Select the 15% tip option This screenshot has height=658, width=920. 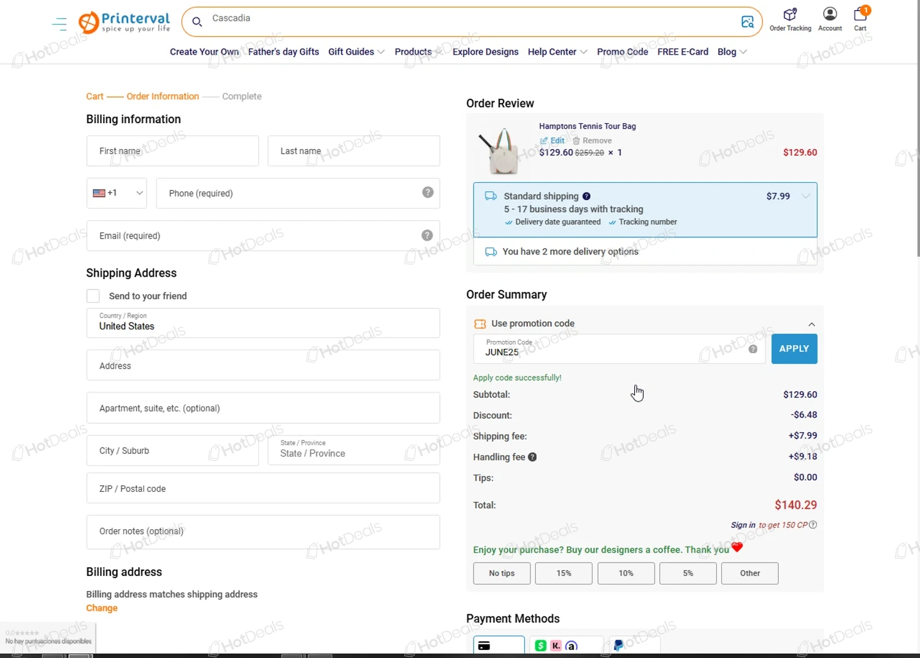tap(563, 573)
